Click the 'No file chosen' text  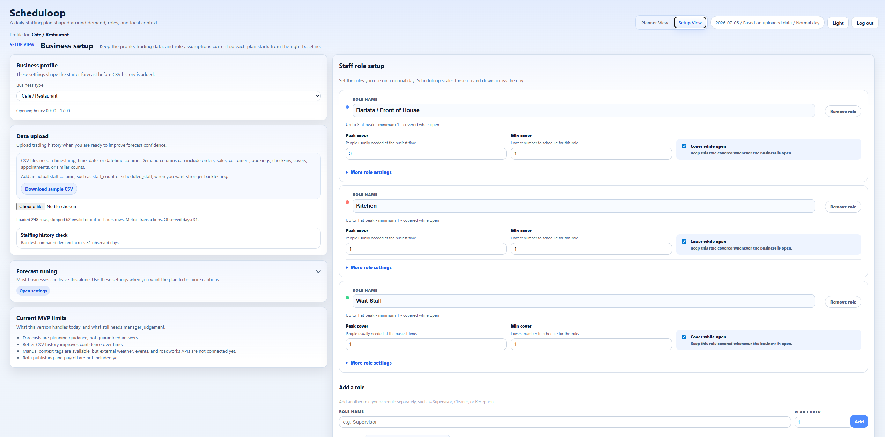(x=61, y=206)
